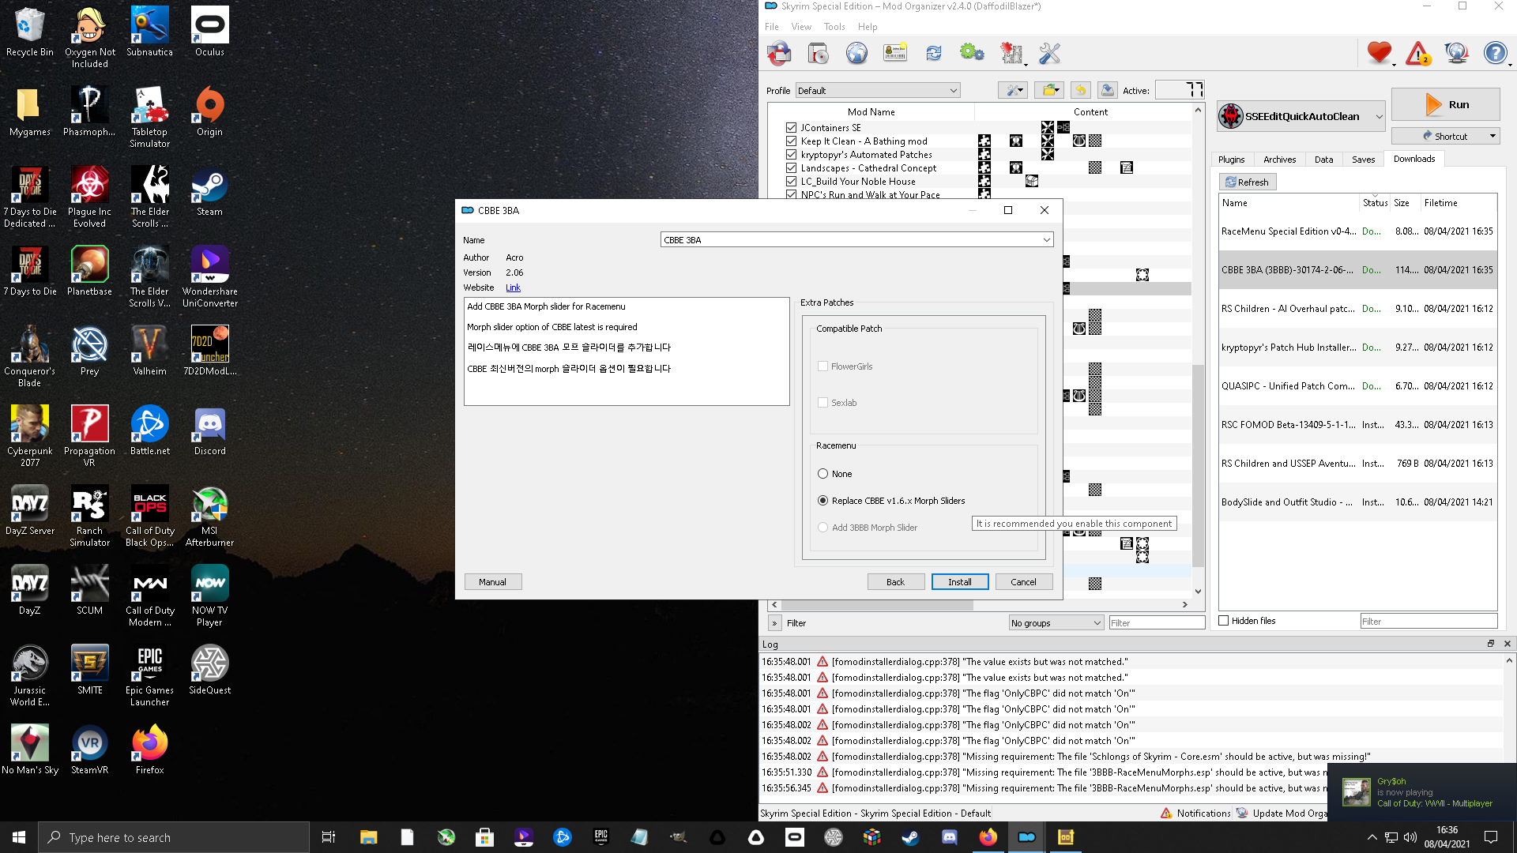Uncheck kryptopyr's Automated Patches mod

coord(791,154)
